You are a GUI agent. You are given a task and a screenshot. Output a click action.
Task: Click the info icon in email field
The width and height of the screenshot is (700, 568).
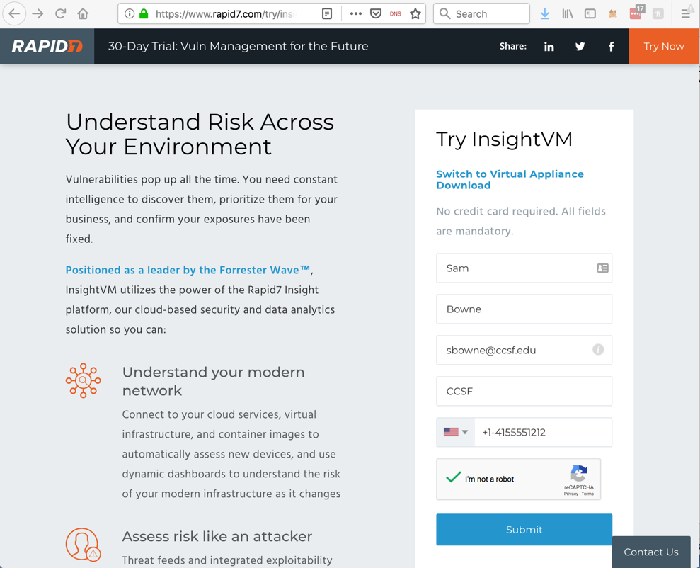[598, 350]
